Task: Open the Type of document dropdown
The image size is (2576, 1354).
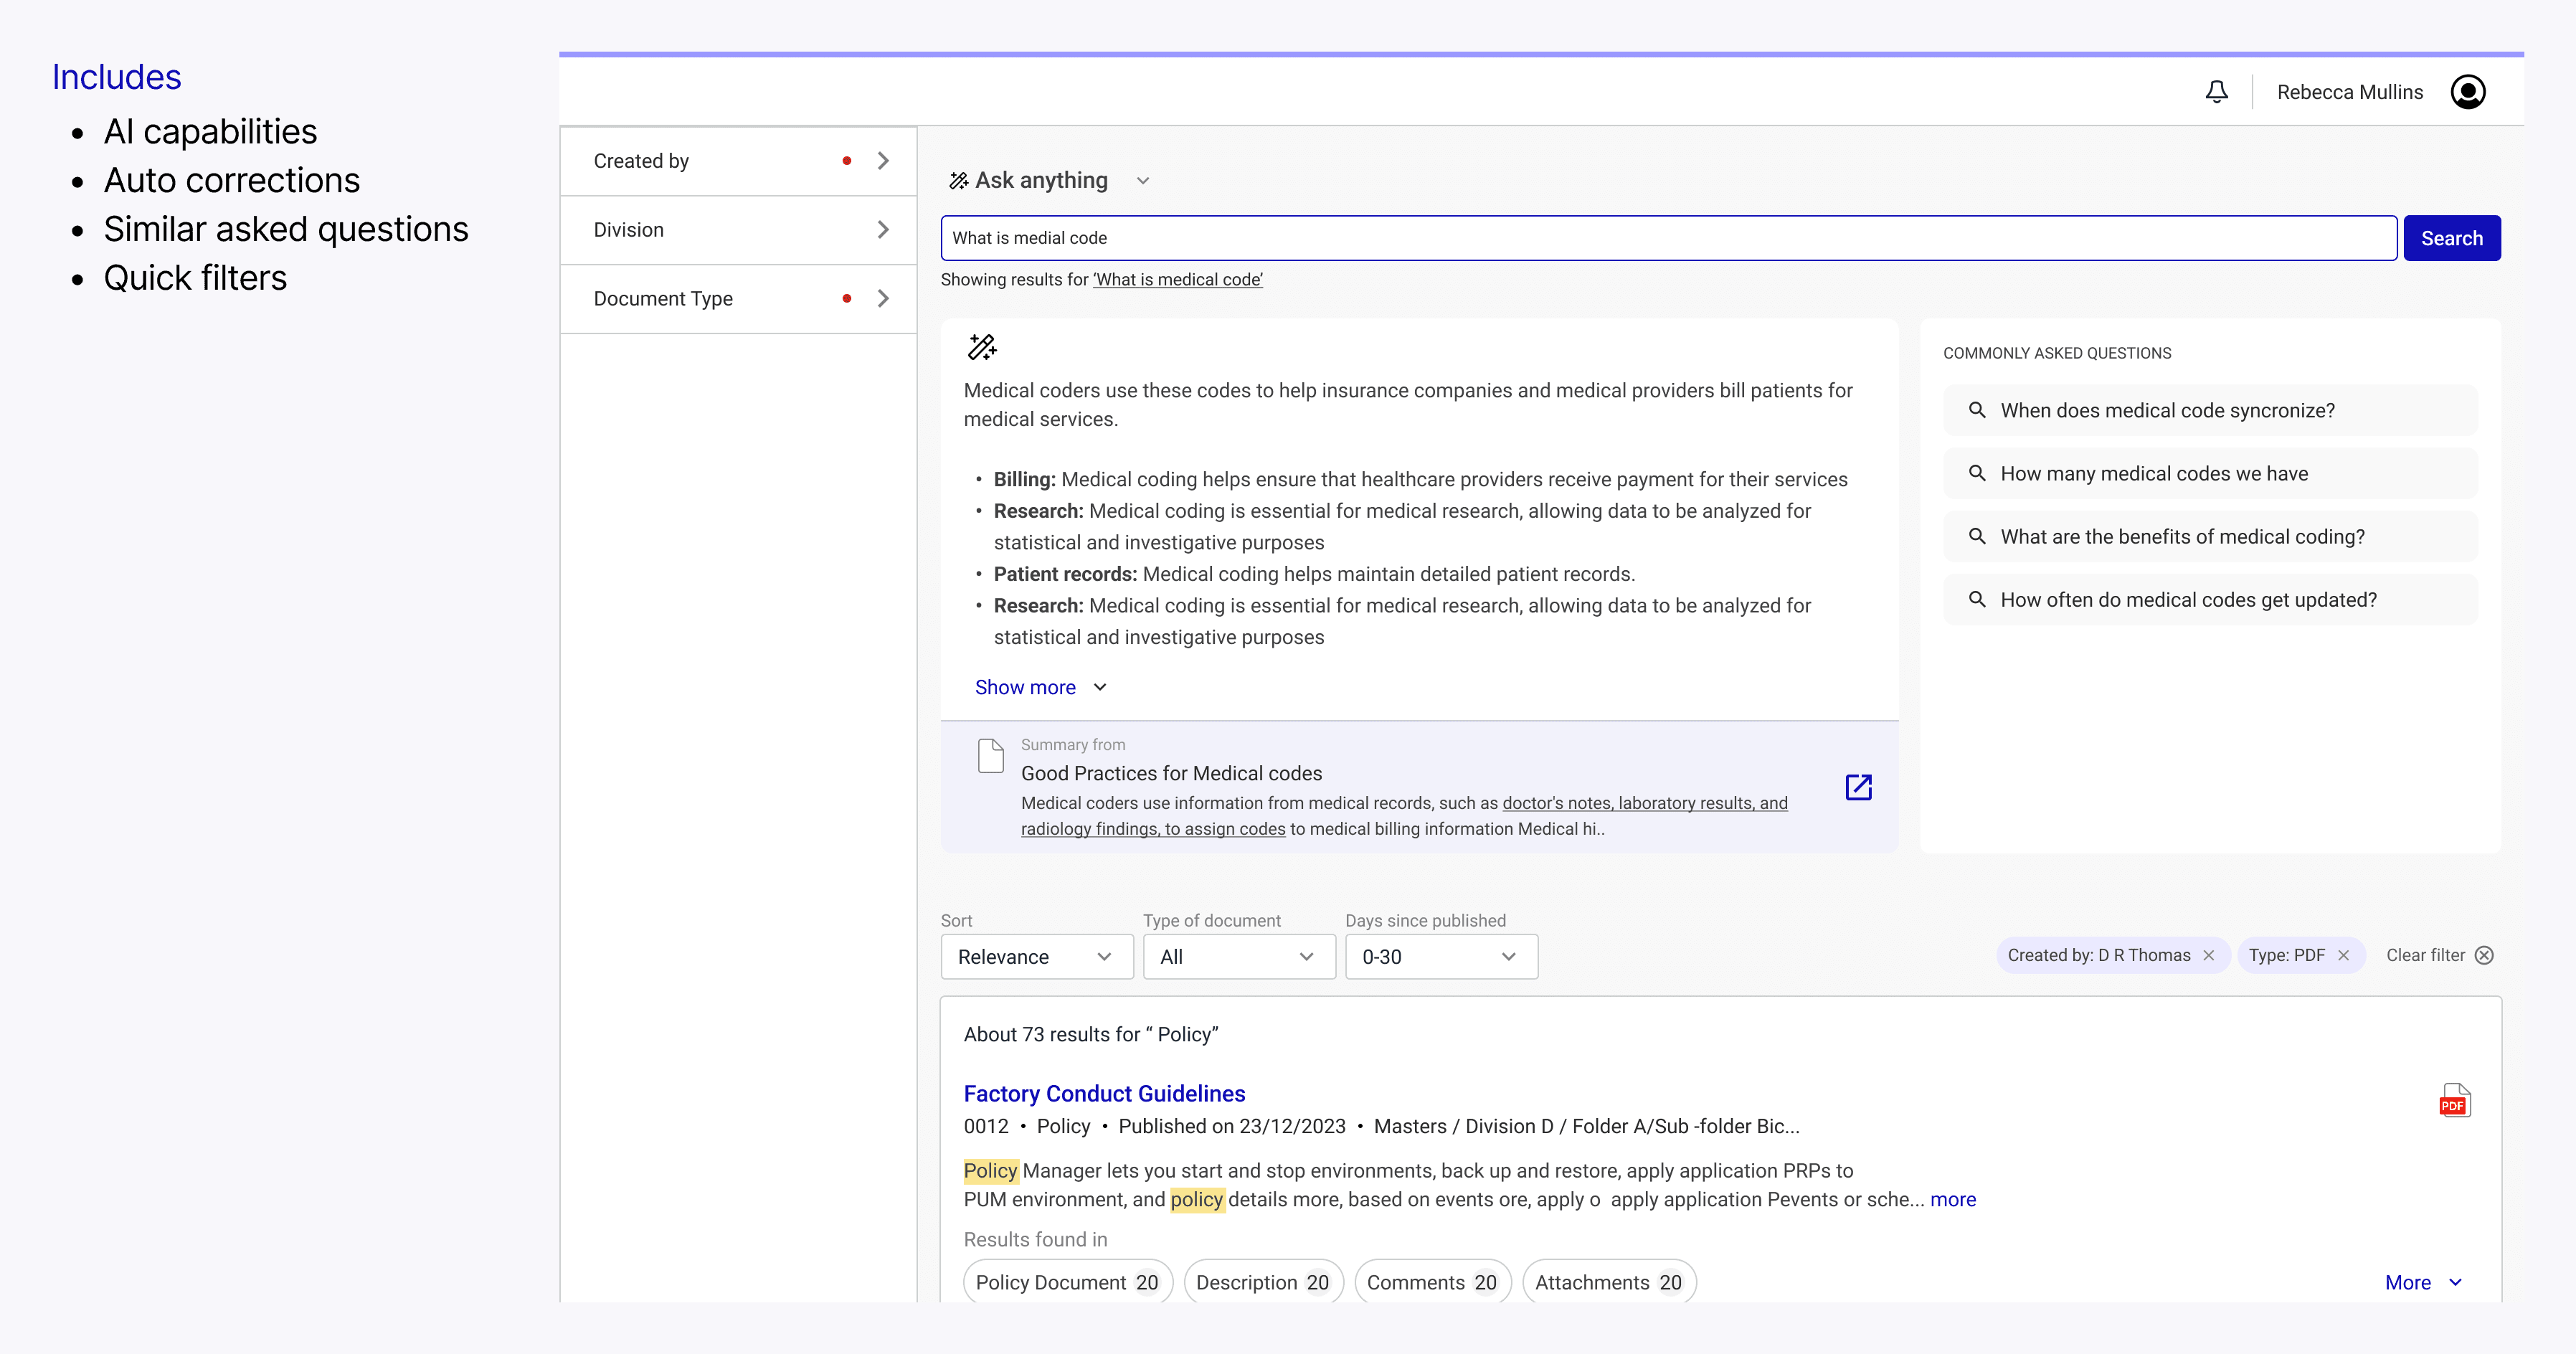Action: [1238, 957]
